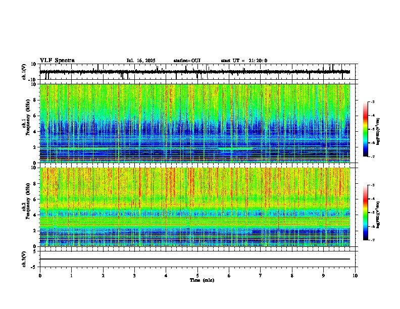Click time axis tick label '7'

[261, 276]
